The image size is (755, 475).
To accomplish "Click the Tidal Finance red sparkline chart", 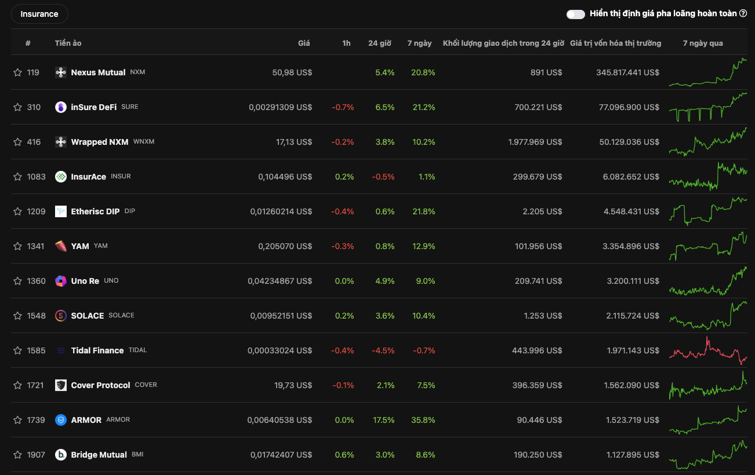I will (707, 350).
